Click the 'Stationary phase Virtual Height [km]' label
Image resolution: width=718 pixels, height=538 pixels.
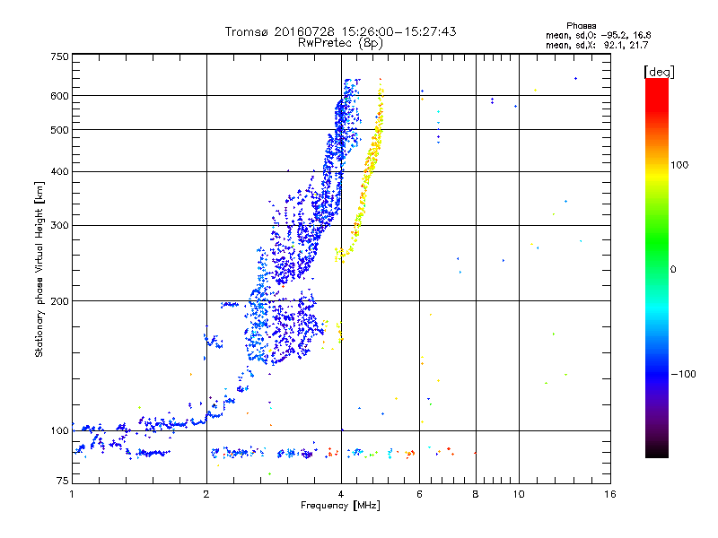(39, 269)
